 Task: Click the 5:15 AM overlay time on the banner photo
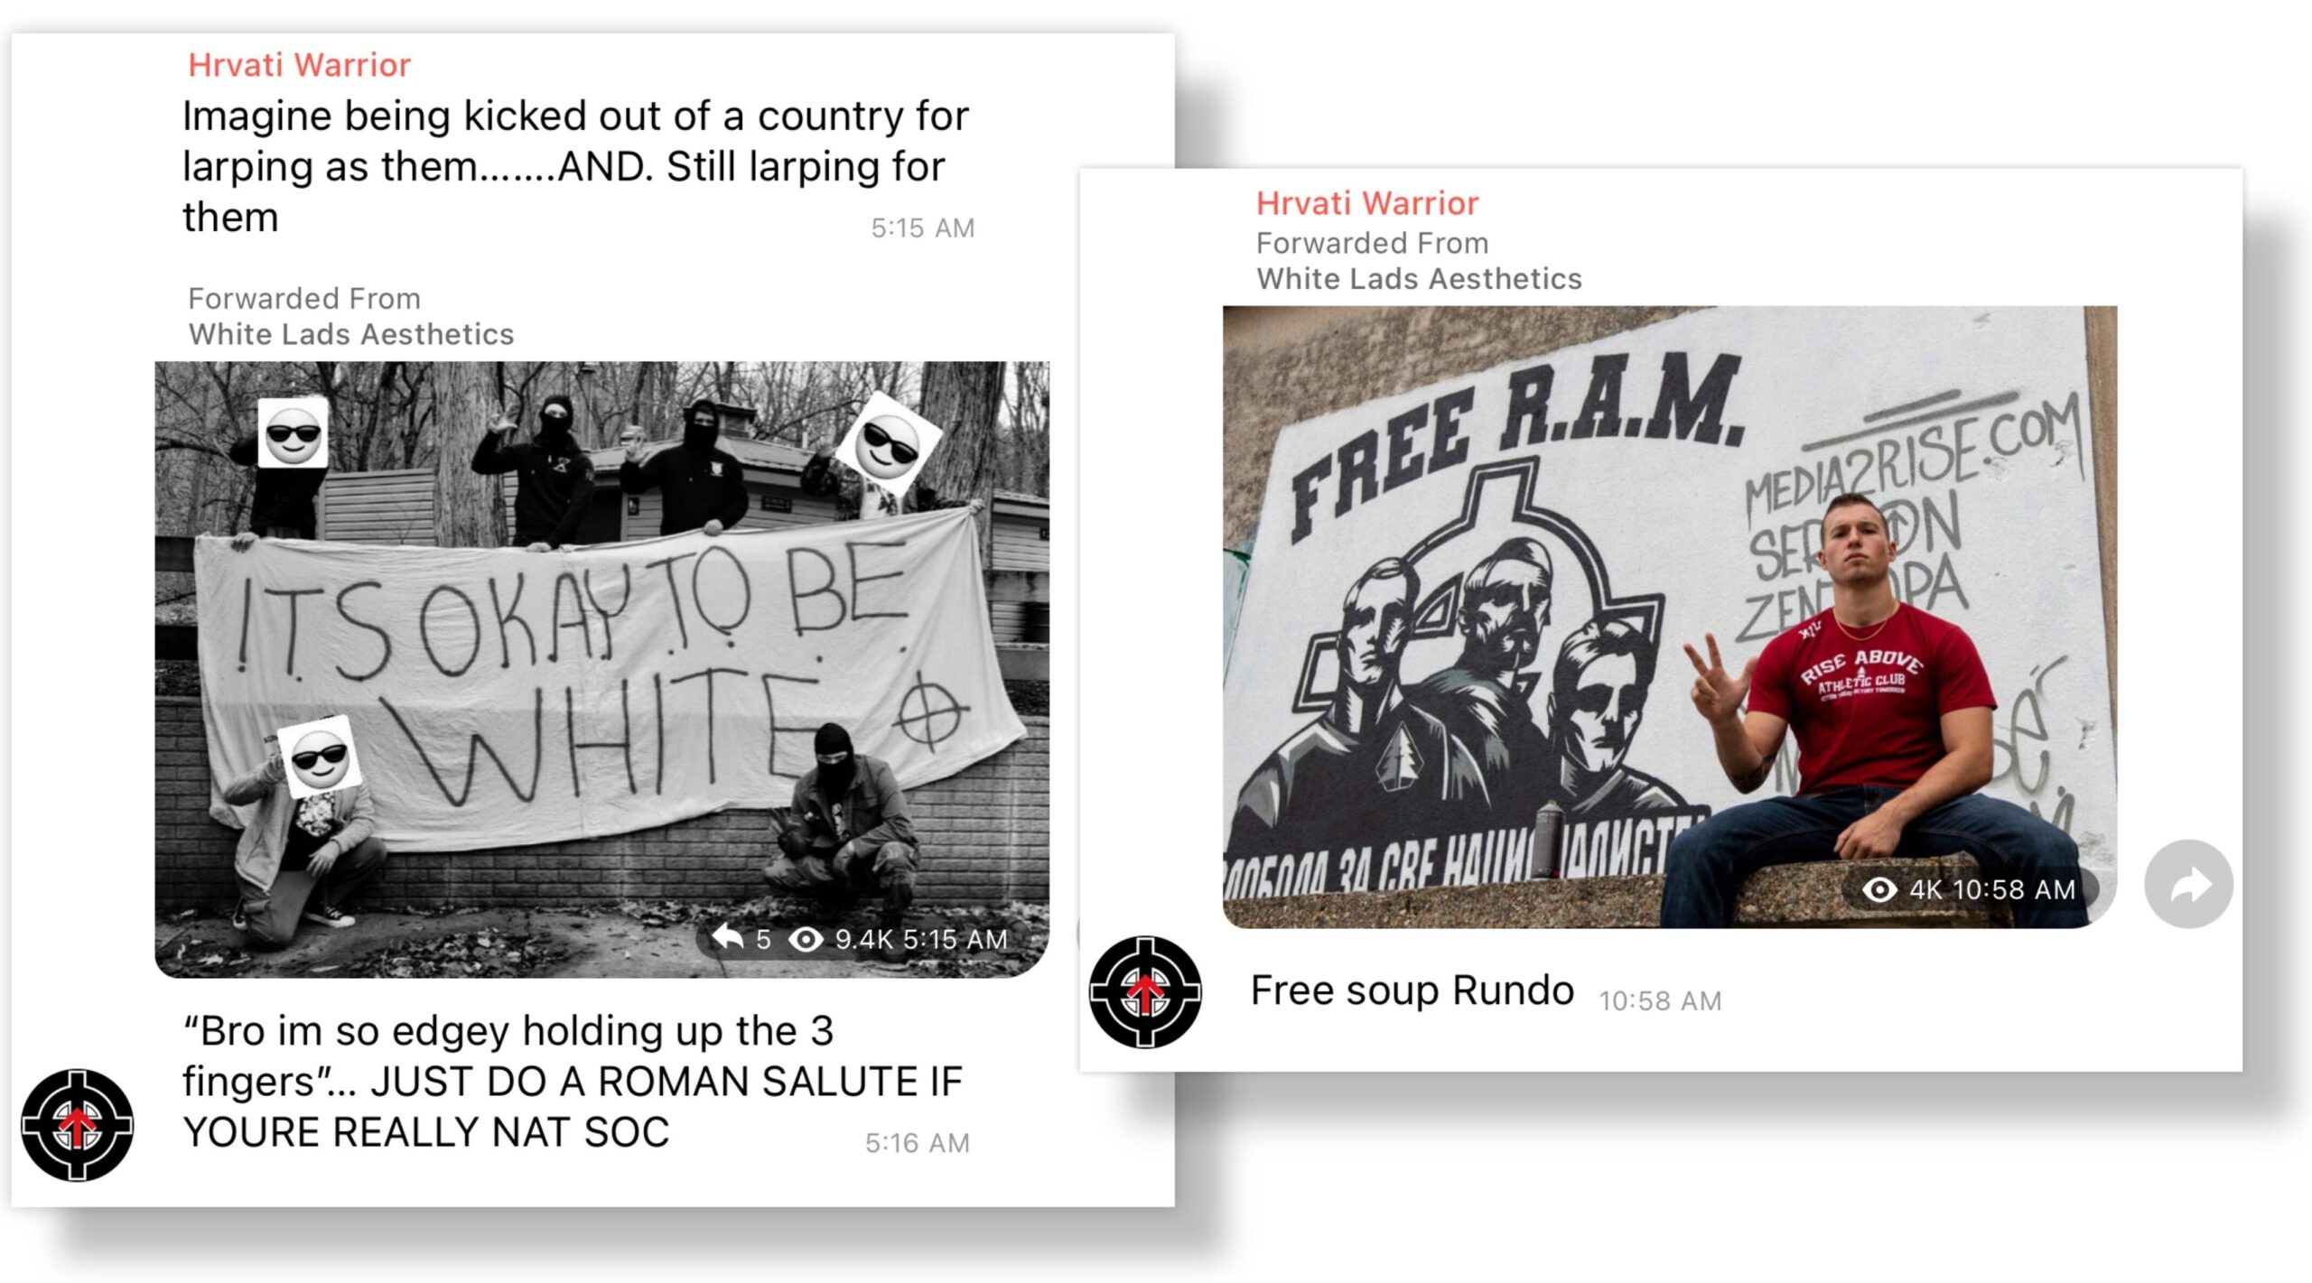point(955,940)
